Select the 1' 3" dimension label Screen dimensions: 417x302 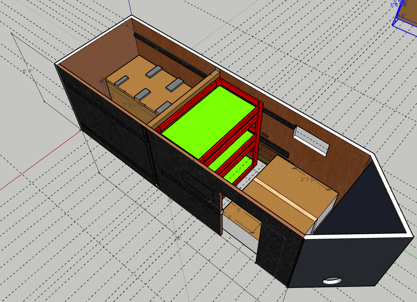179,170
